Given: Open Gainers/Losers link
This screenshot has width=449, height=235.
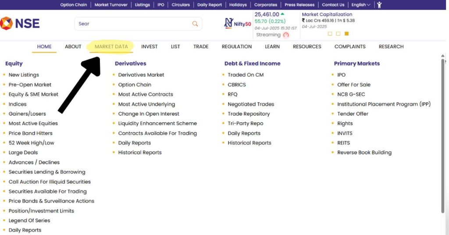Looking at the screenshot, I should point(27,114).
